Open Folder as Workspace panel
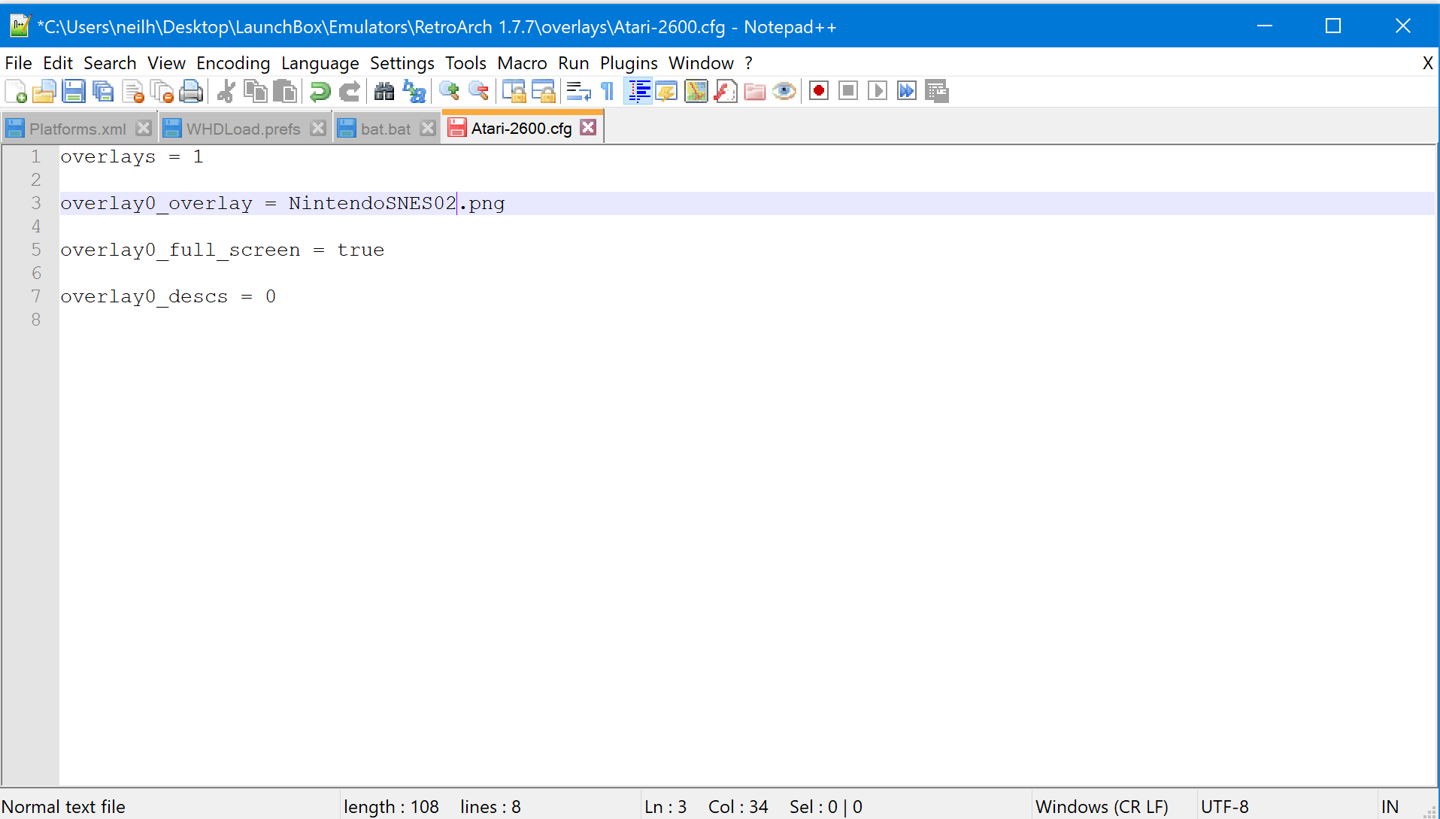The height and width of the screenshot is (819, 1440). (x=755, y=91)
